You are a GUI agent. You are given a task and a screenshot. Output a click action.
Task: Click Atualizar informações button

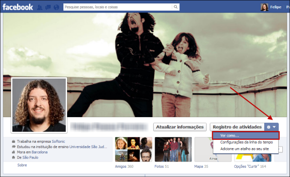(180, 127)
